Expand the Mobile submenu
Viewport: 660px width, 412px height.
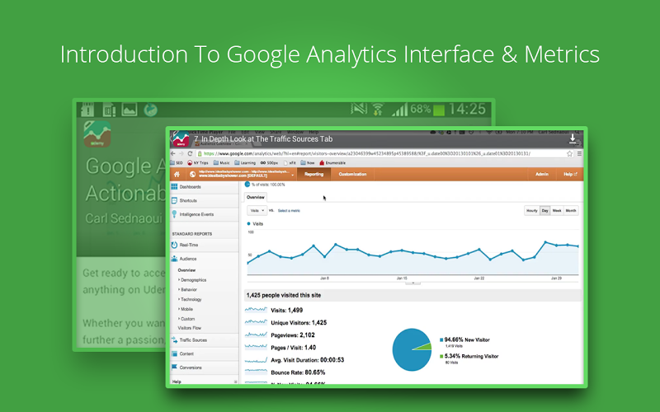[186, 309]
